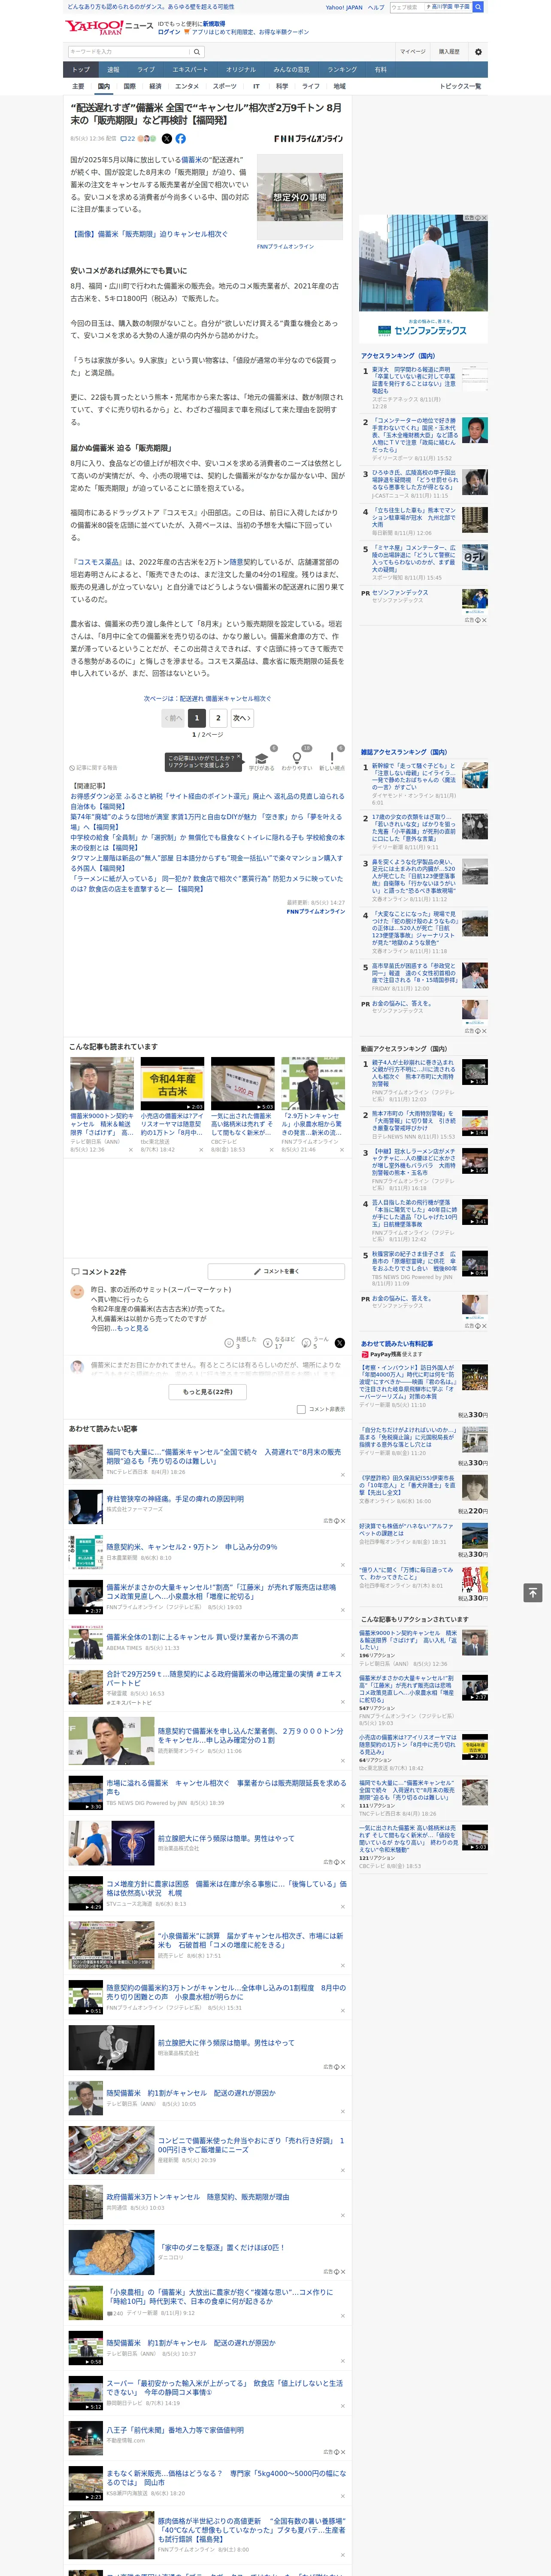Click the キーワードを入力 search field
The image size is (551, 2576).
[x=128, y=52]
